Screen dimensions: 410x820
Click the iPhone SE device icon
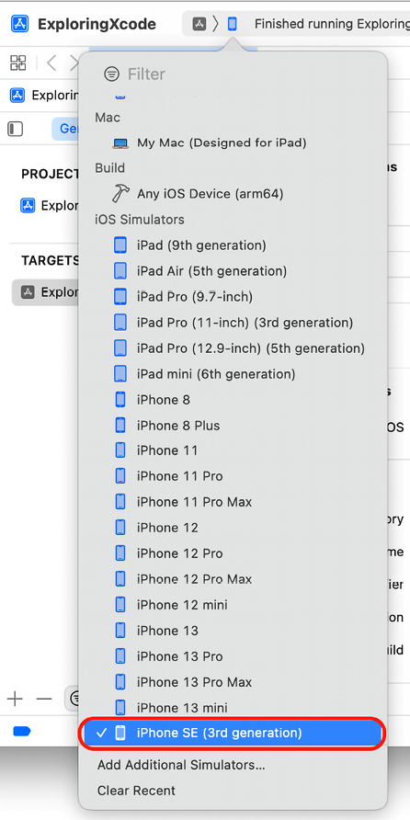tap(120, 734)
